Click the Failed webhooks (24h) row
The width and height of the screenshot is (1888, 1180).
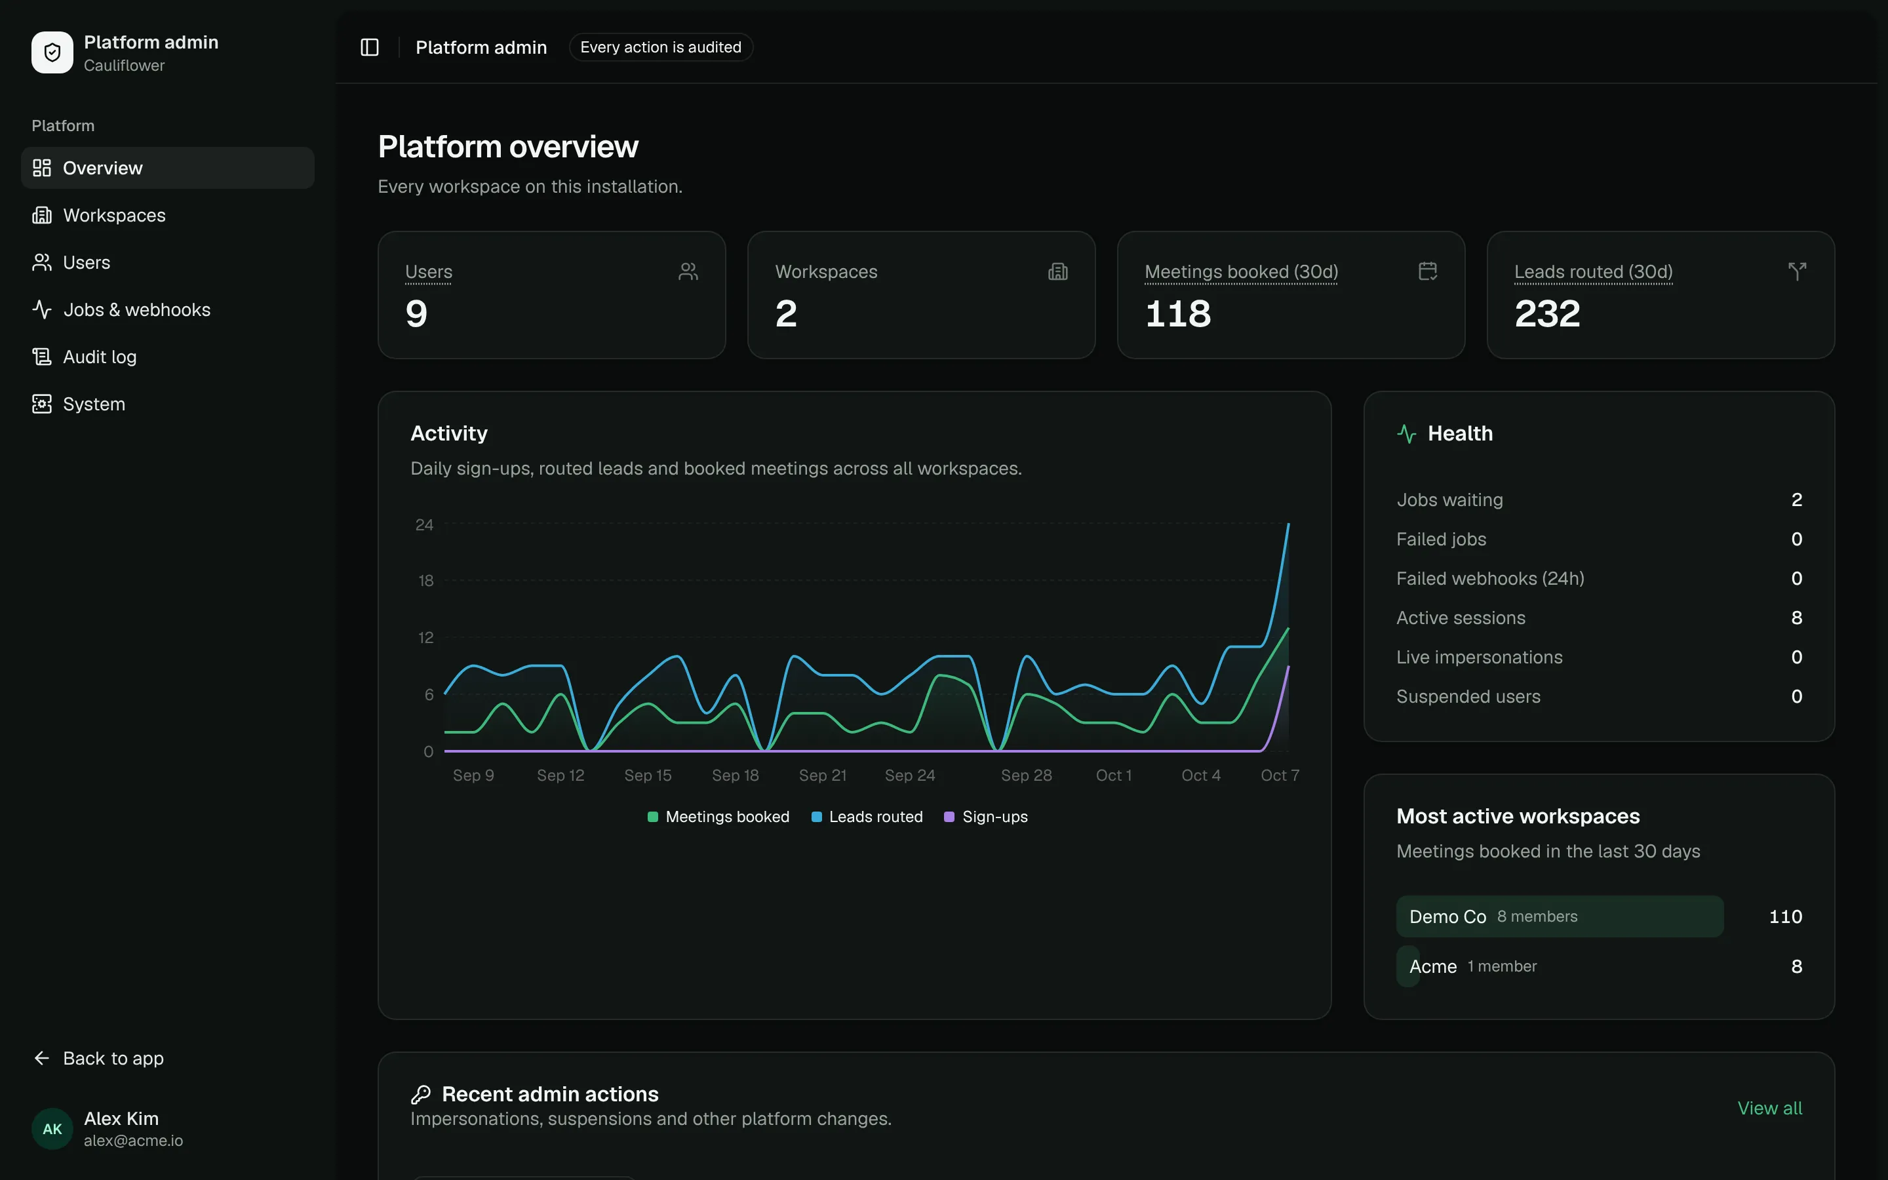pos(1600,578)
